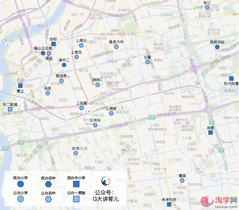Click the 惠立 square marker
Image resolution: width=239 pixels, height=210 pixels.
coord(20,85)
